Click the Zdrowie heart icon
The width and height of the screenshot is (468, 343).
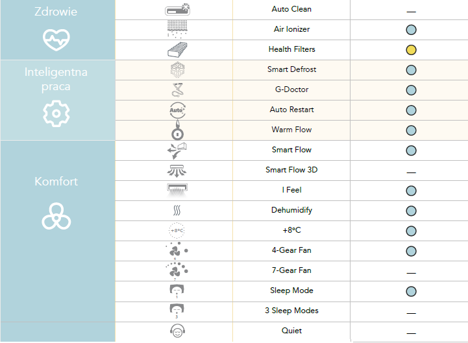(x=56, y=40)
